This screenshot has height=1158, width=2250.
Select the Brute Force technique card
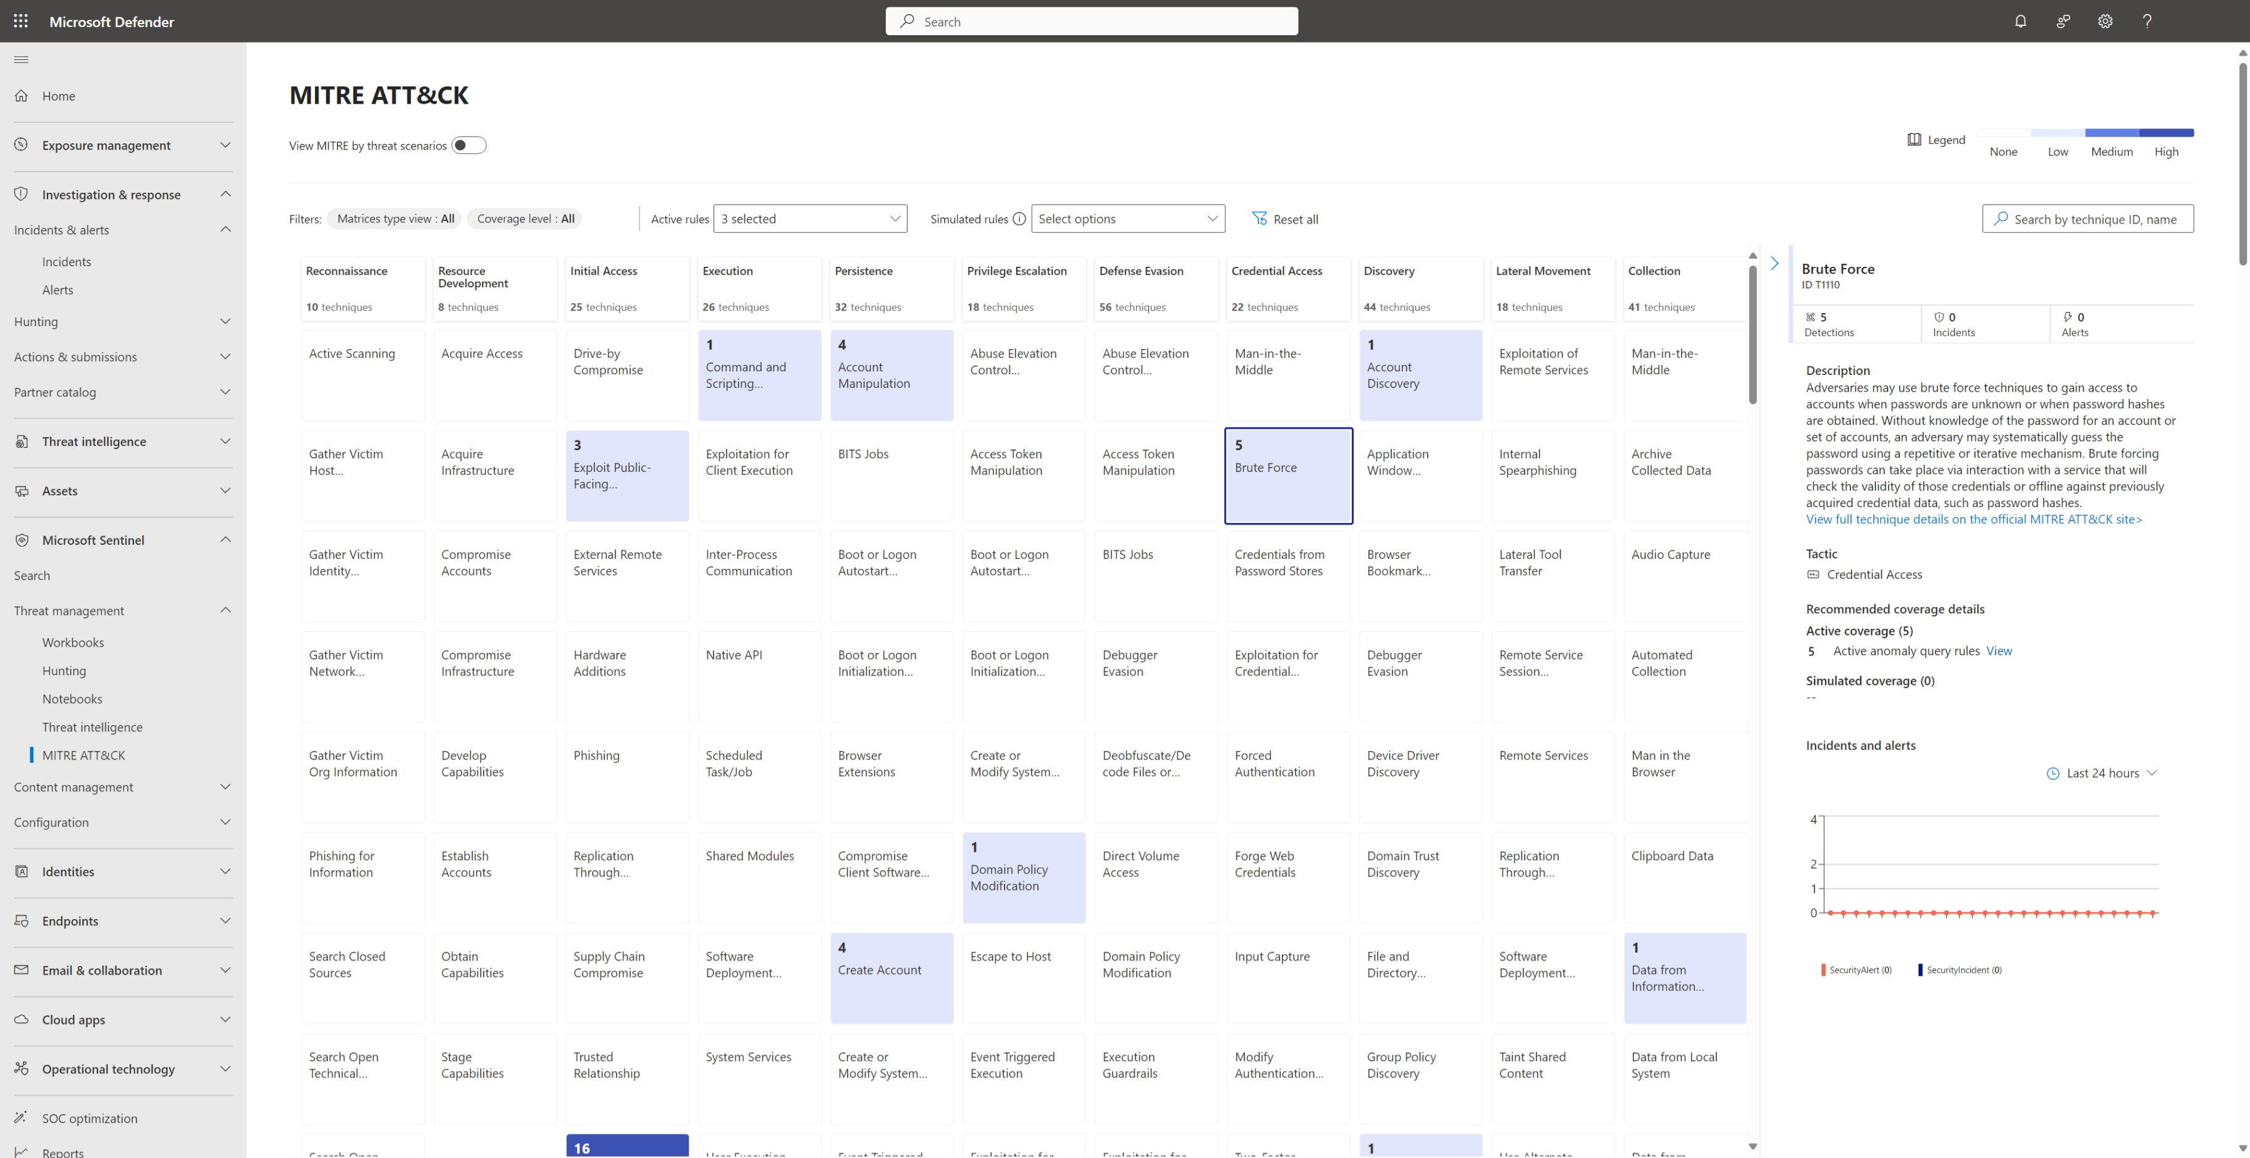1288,475
